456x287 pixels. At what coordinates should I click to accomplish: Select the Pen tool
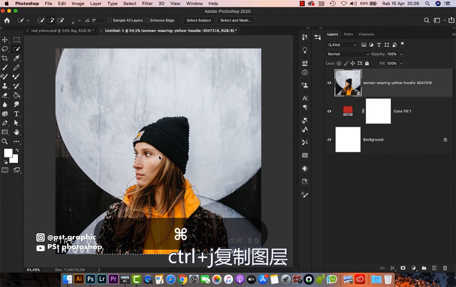coord(5,123)
